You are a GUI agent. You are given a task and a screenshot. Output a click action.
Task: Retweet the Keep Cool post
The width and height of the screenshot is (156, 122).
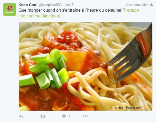(43, 116)
